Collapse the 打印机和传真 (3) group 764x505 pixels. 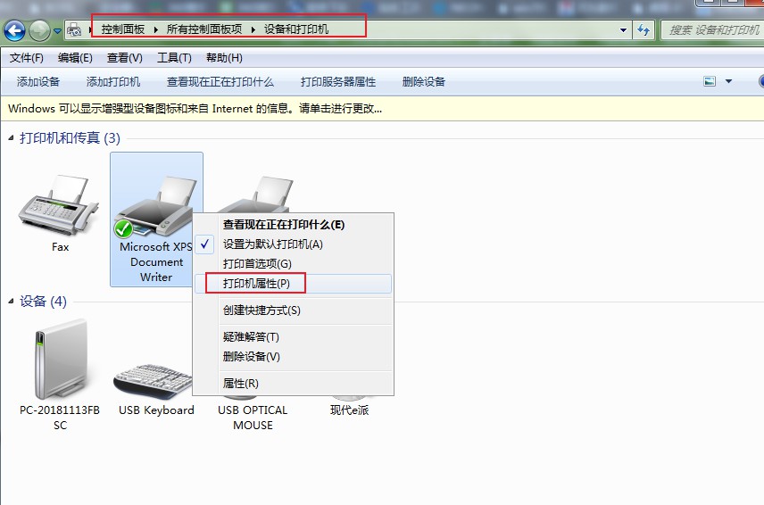point(12,138)
